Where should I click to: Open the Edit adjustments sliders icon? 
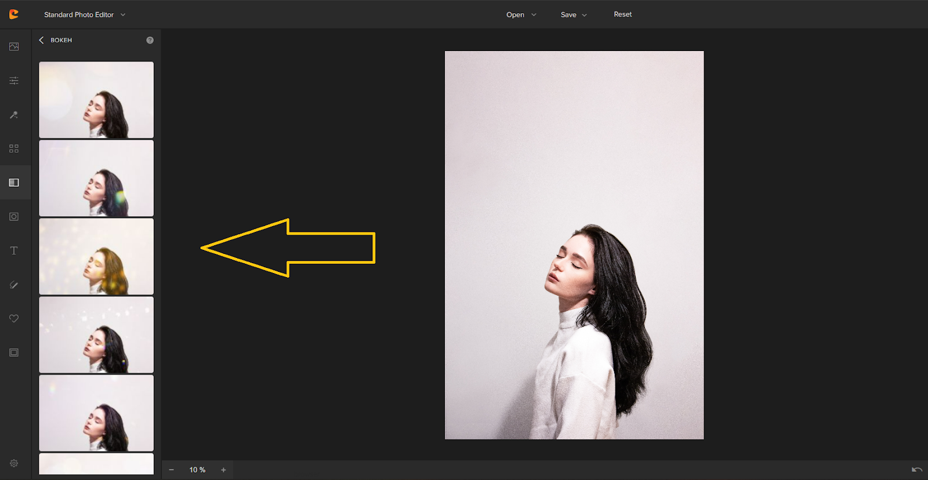pyautogui.click(x=14, y=81)
